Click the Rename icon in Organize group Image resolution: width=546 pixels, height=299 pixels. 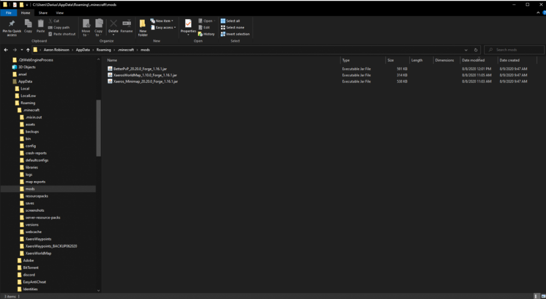click(x=127, y=25)
